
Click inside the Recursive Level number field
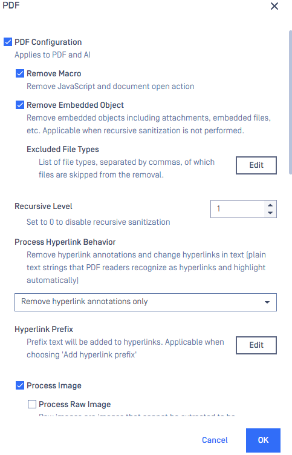238,209
